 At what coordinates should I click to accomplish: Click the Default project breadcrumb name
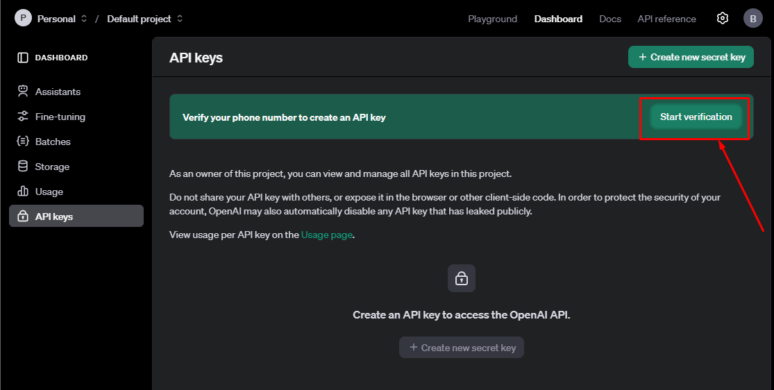pos(140,19)
